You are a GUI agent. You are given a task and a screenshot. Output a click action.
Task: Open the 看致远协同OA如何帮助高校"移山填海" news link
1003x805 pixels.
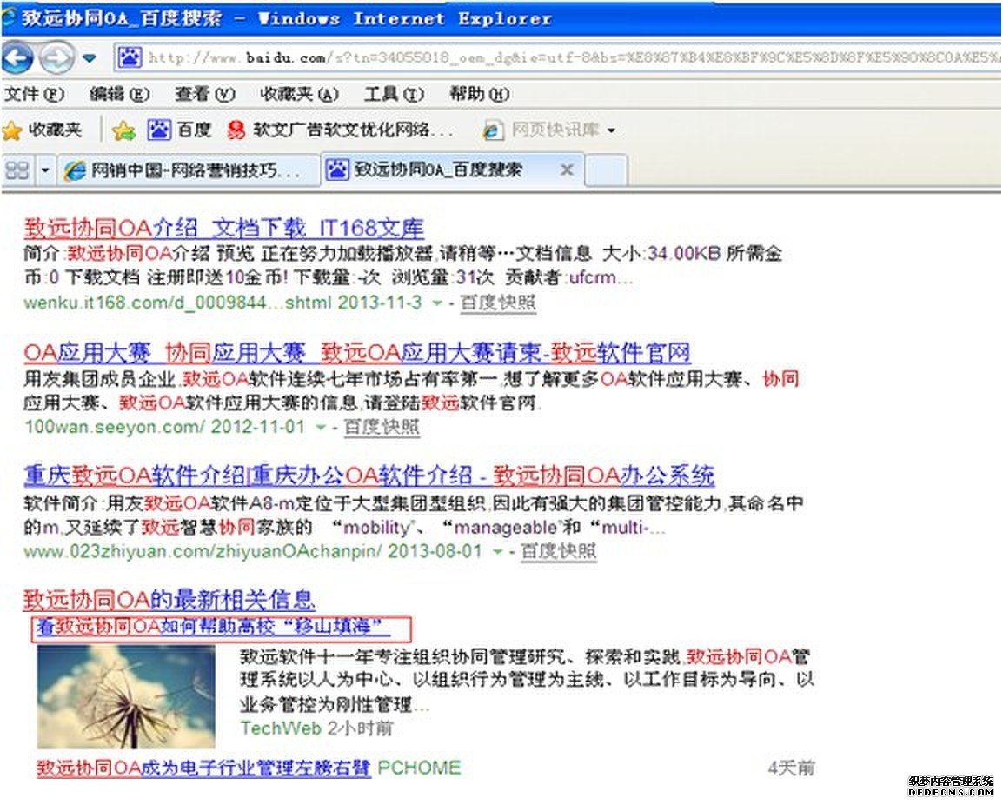[x=213, y=627]
